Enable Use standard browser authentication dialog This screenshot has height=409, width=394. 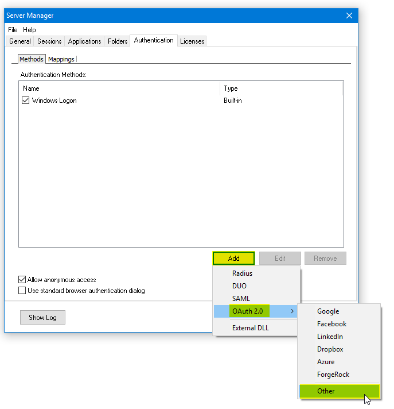(x=22, y=291)
